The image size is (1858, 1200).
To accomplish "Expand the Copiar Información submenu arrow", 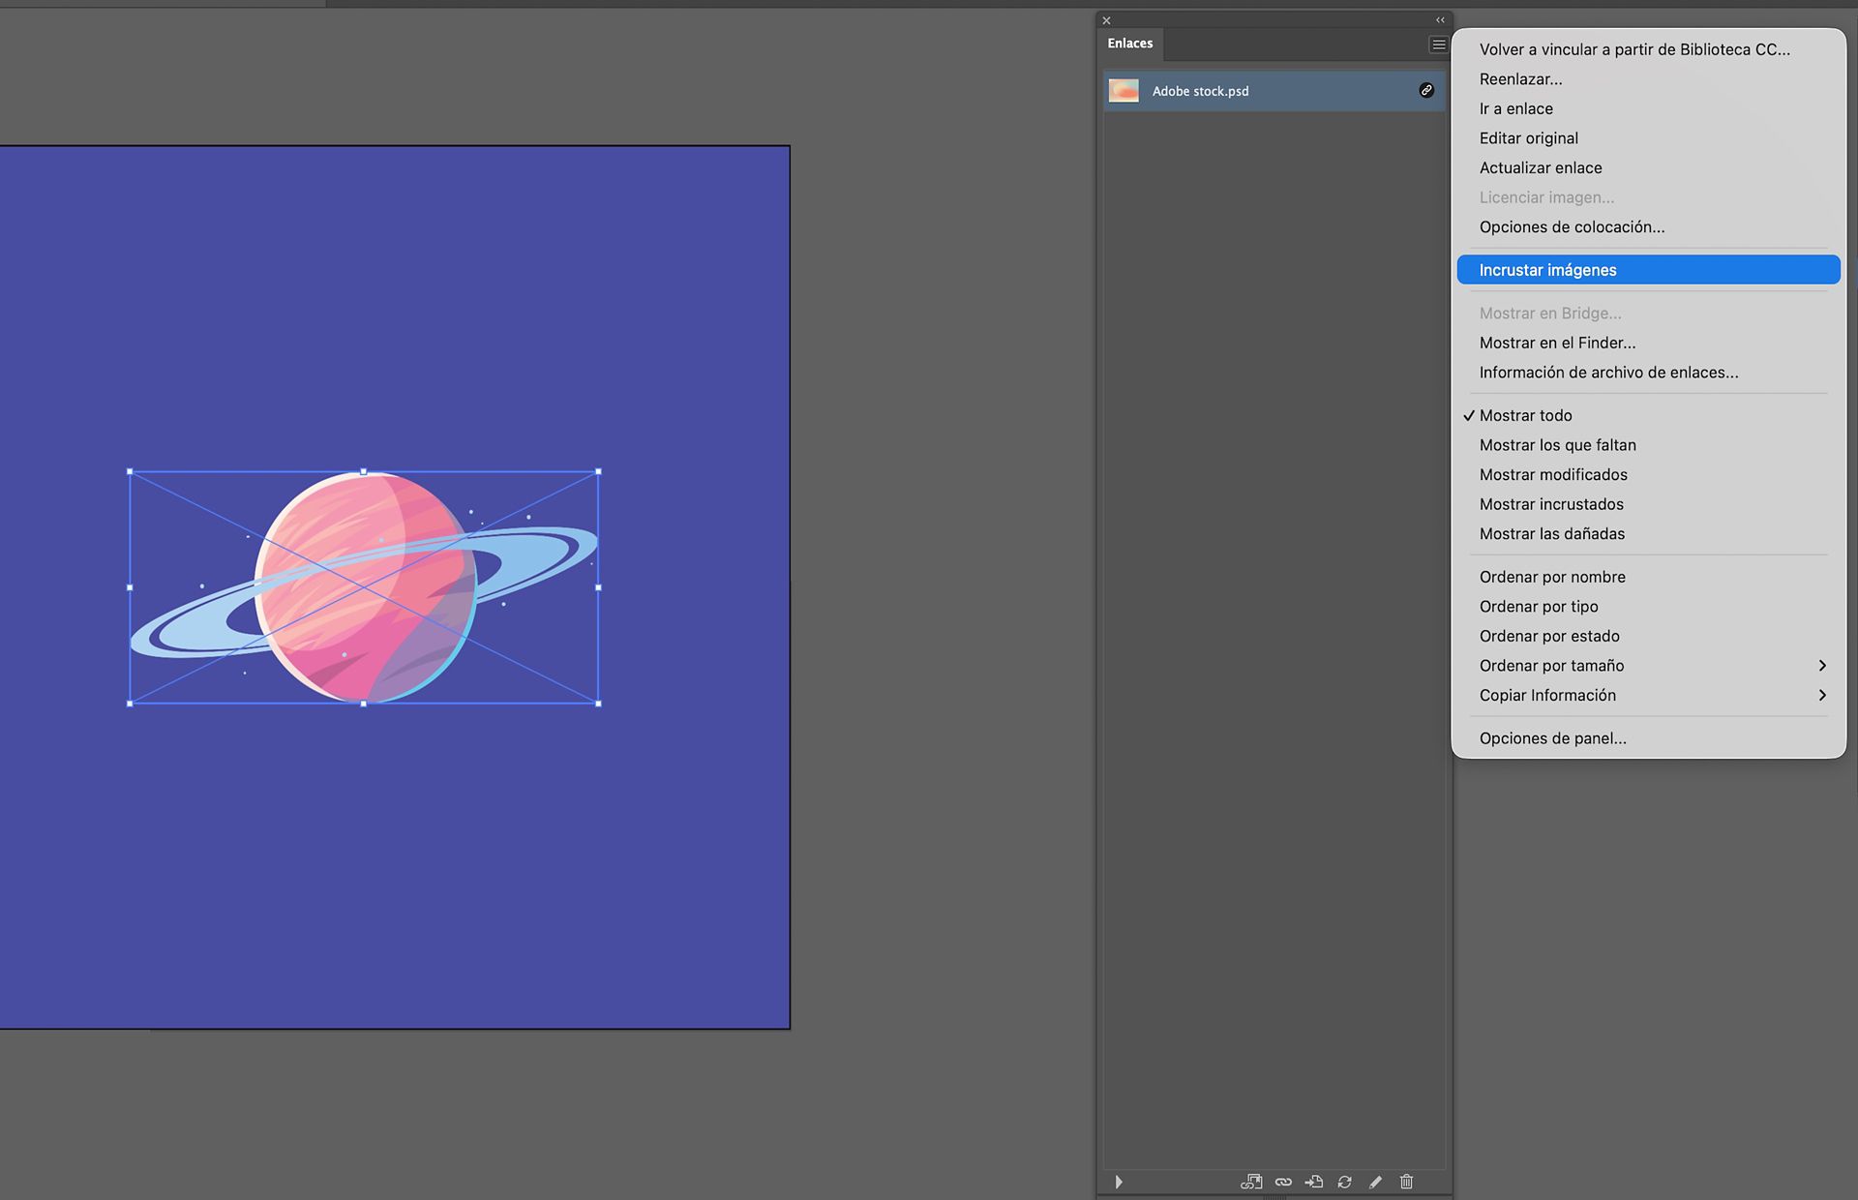I will pos(1822,695).
